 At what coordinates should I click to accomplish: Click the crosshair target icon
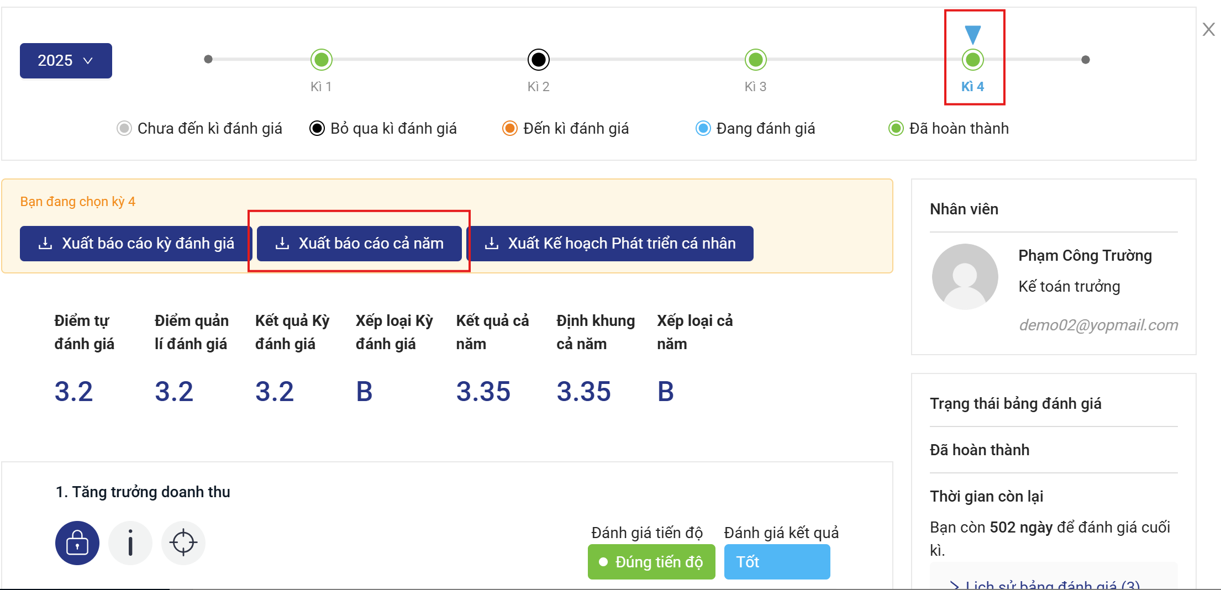pyautogui.click(x=183, y=542)
